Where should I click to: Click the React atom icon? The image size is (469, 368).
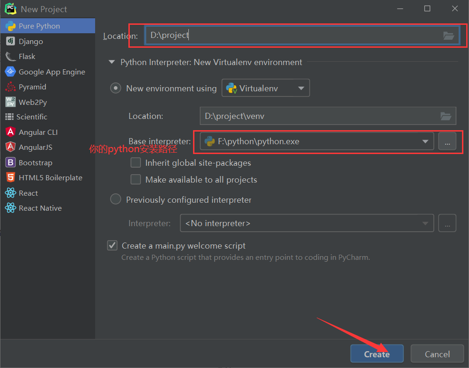click(10, 193)
